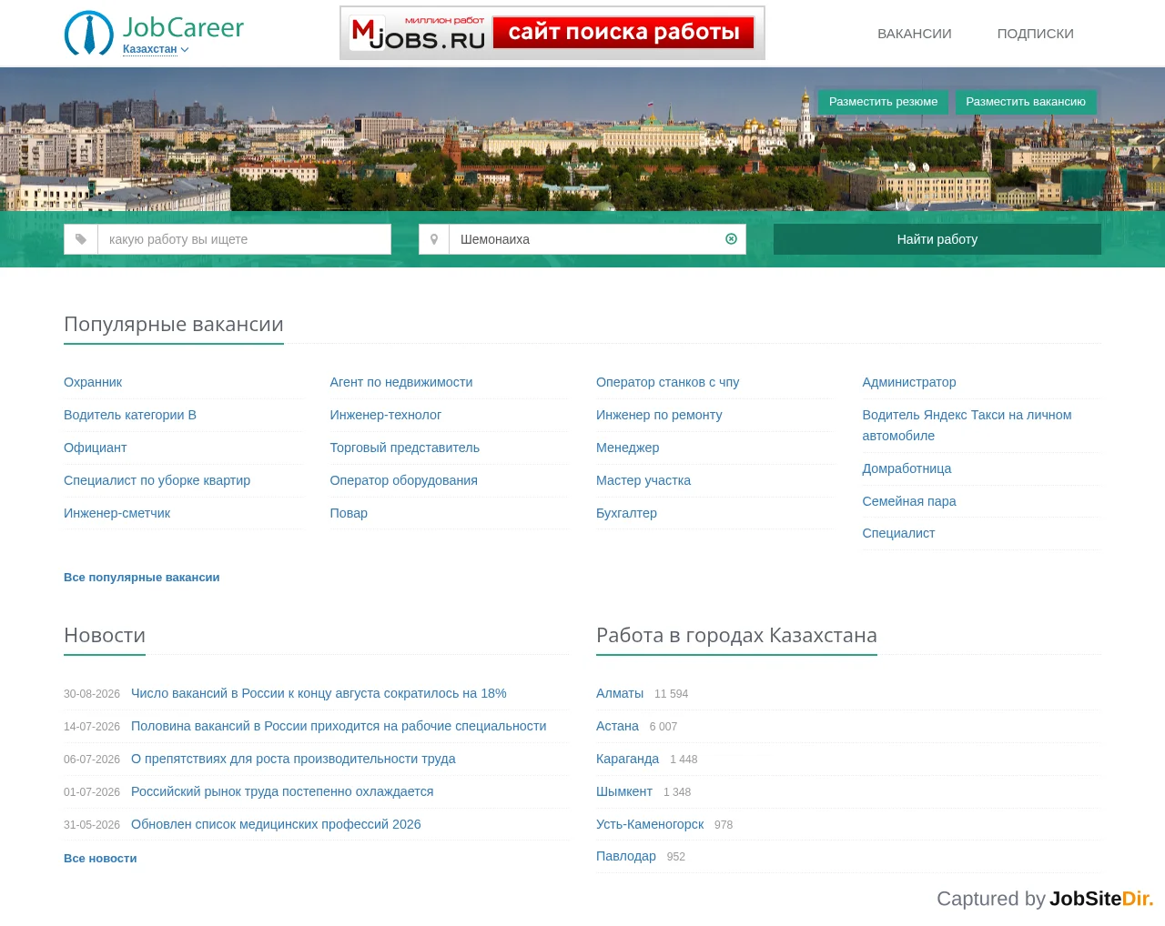Click the Разместить резюме button
Viewport: 1165px width, 926px height.
click(883, 102)
